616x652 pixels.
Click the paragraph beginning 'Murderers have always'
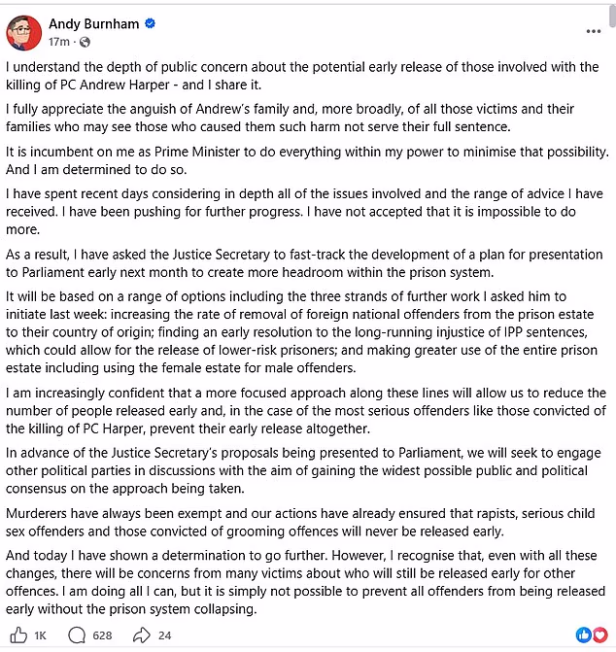click(x=300, y=522)
